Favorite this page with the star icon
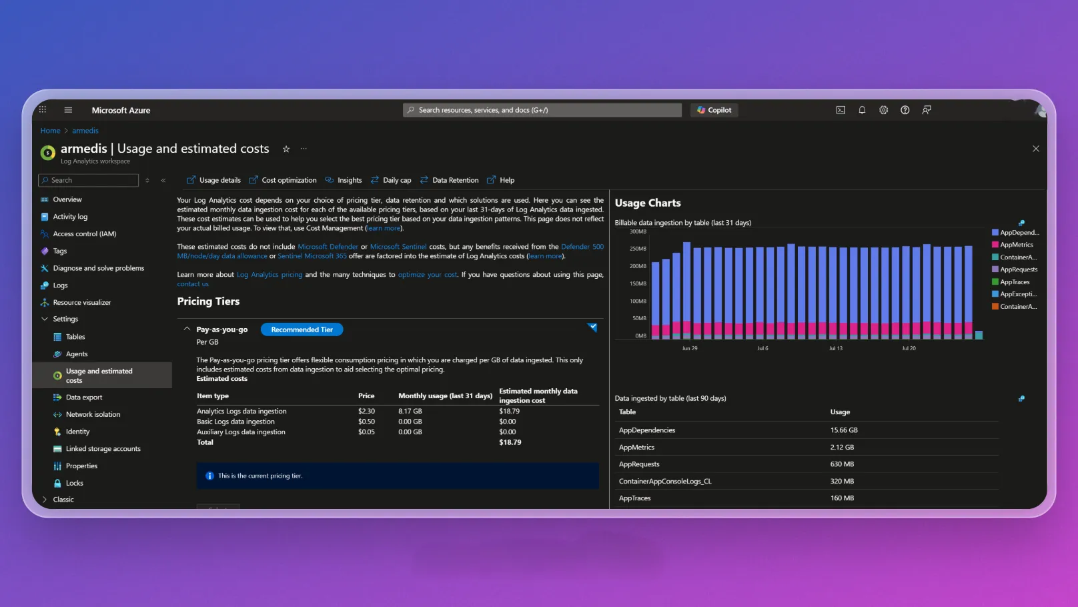1078x607 pixels. [286, 149]
